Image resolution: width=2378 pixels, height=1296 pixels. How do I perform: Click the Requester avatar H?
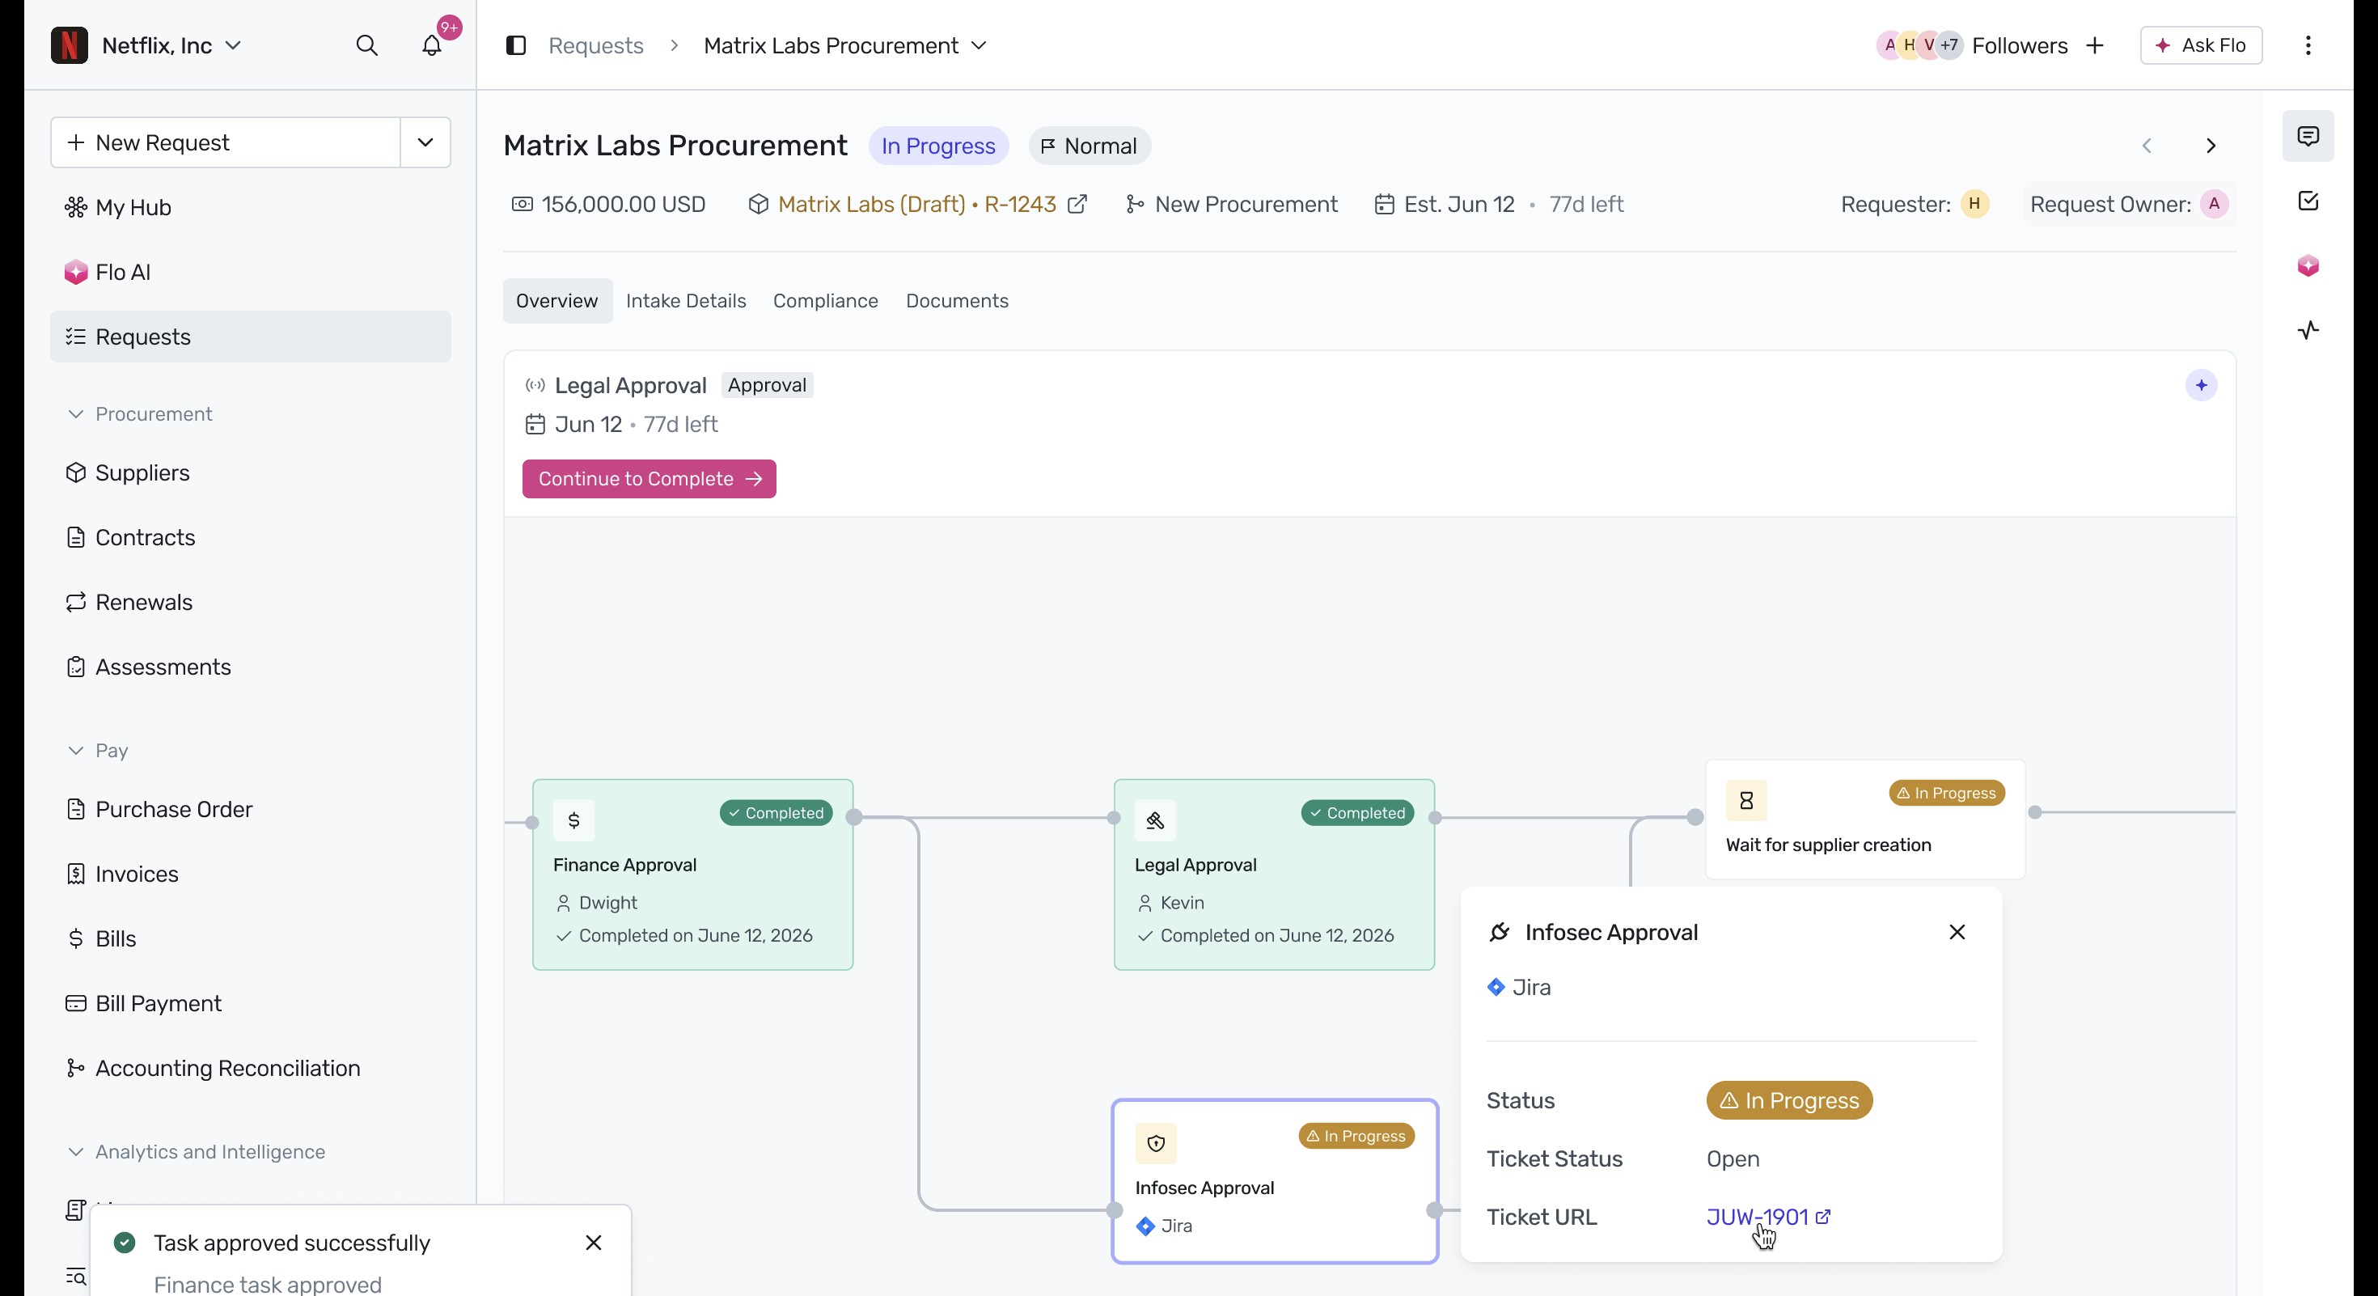click(x=1974, y=204)
